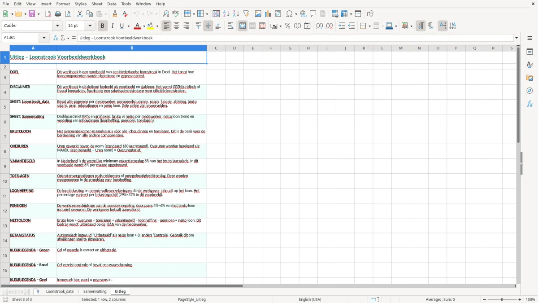
Task: Apply the red font color
Action: (x=138, y=26)
